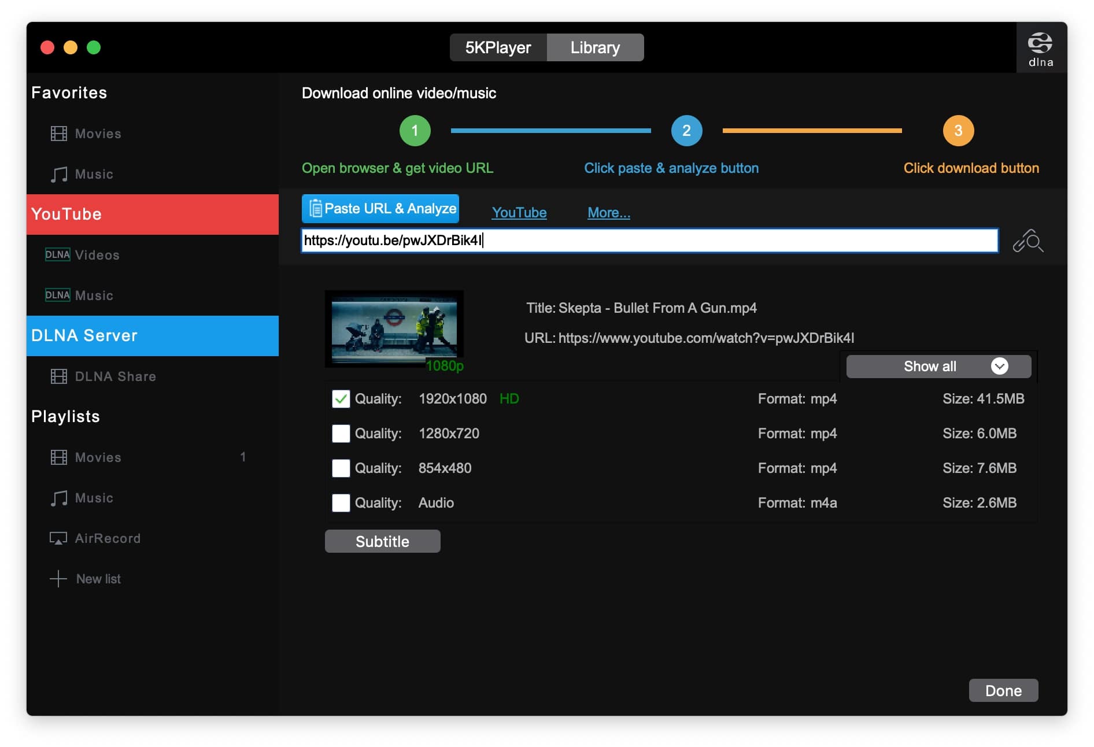
Task: Click the analyze link magnifier icon
Action: 1028,241
